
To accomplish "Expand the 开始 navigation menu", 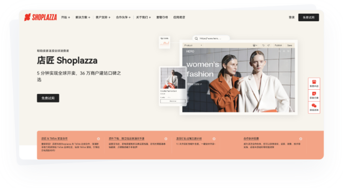I will pyautogui.click(x=65, y=17).
